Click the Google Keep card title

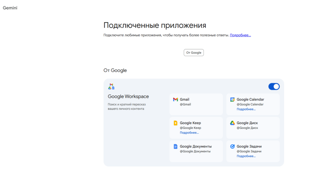pos(190,123)
